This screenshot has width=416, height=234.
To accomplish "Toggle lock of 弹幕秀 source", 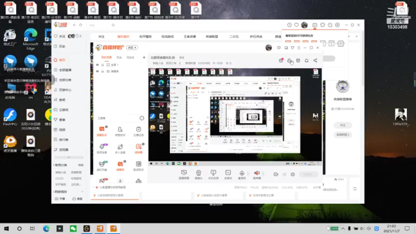I will pos(102,71).
